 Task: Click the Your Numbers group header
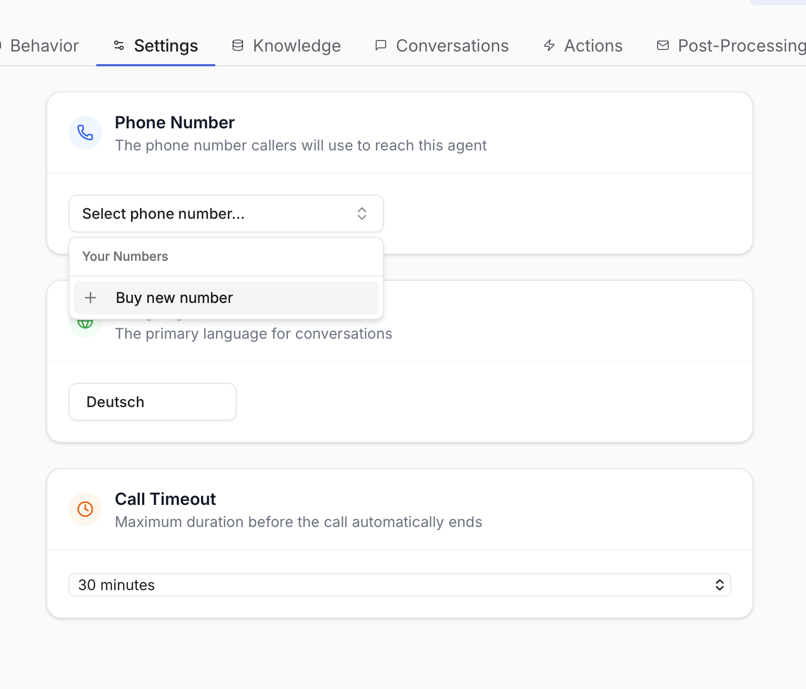(x=125, y=257)
